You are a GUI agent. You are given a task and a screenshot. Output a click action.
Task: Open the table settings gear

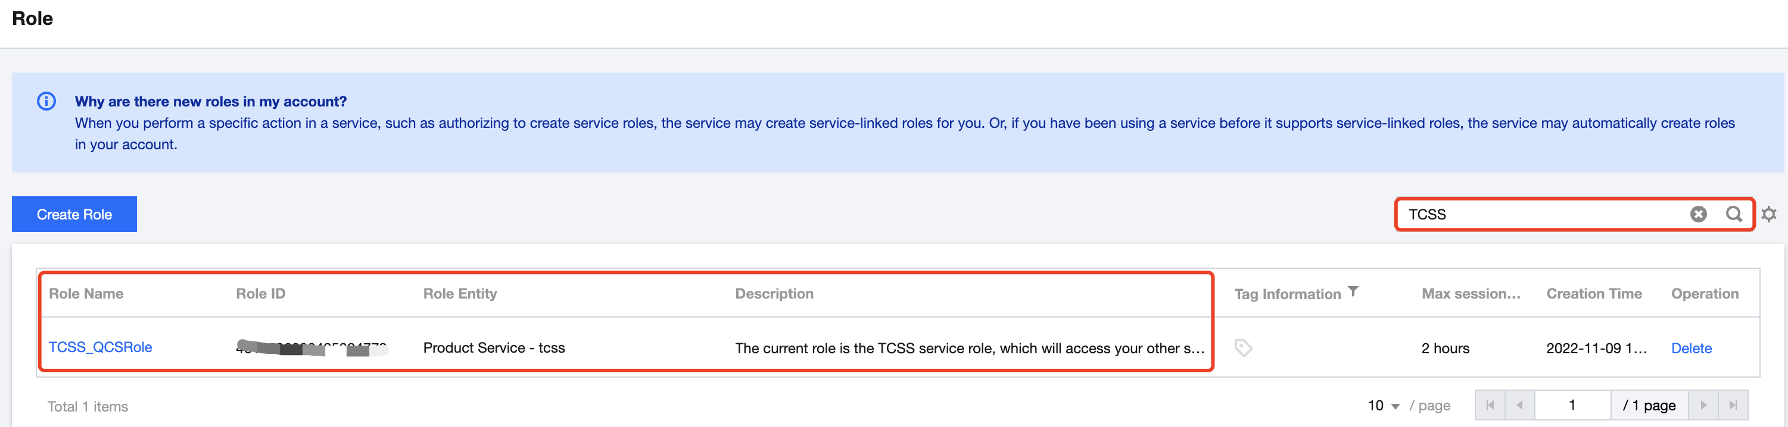coord(1768,214)
